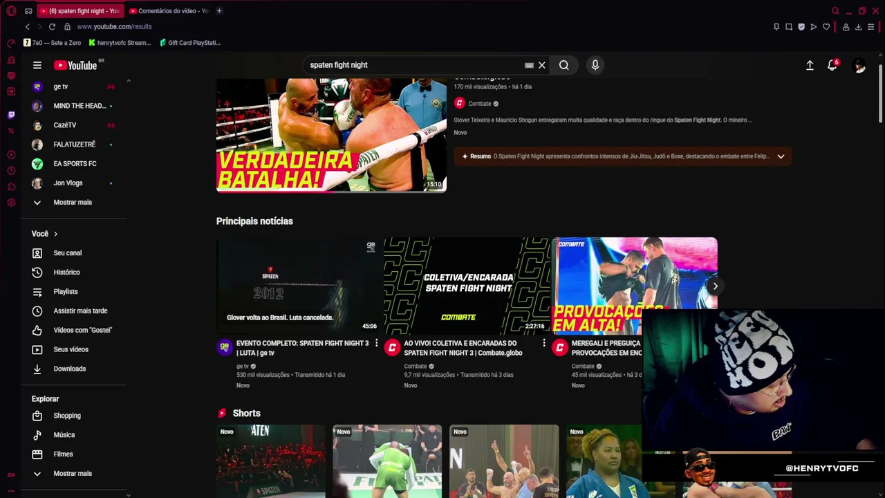The image size is (885, 498).
Task: Open 'Seus vídeos' in sidebar
Action: [74, 350]
